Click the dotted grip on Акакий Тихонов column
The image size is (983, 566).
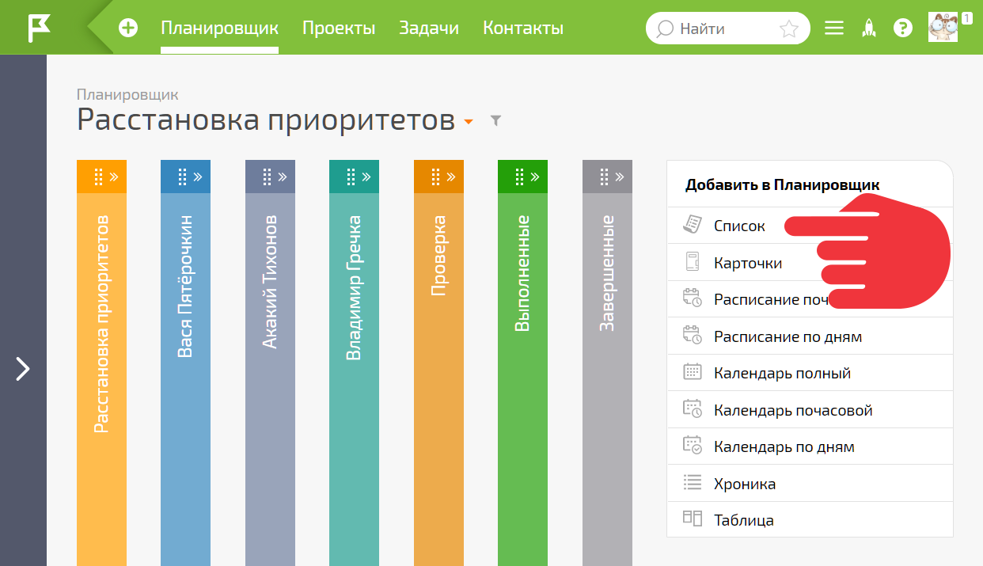267,177
